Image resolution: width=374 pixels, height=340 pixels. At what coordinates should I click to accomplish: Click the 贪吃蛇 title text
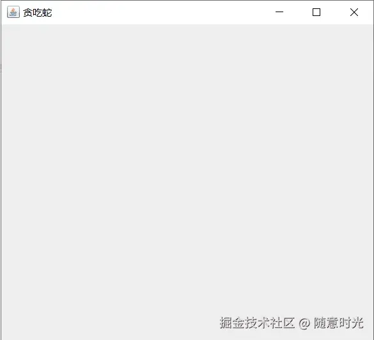point(38,13)
